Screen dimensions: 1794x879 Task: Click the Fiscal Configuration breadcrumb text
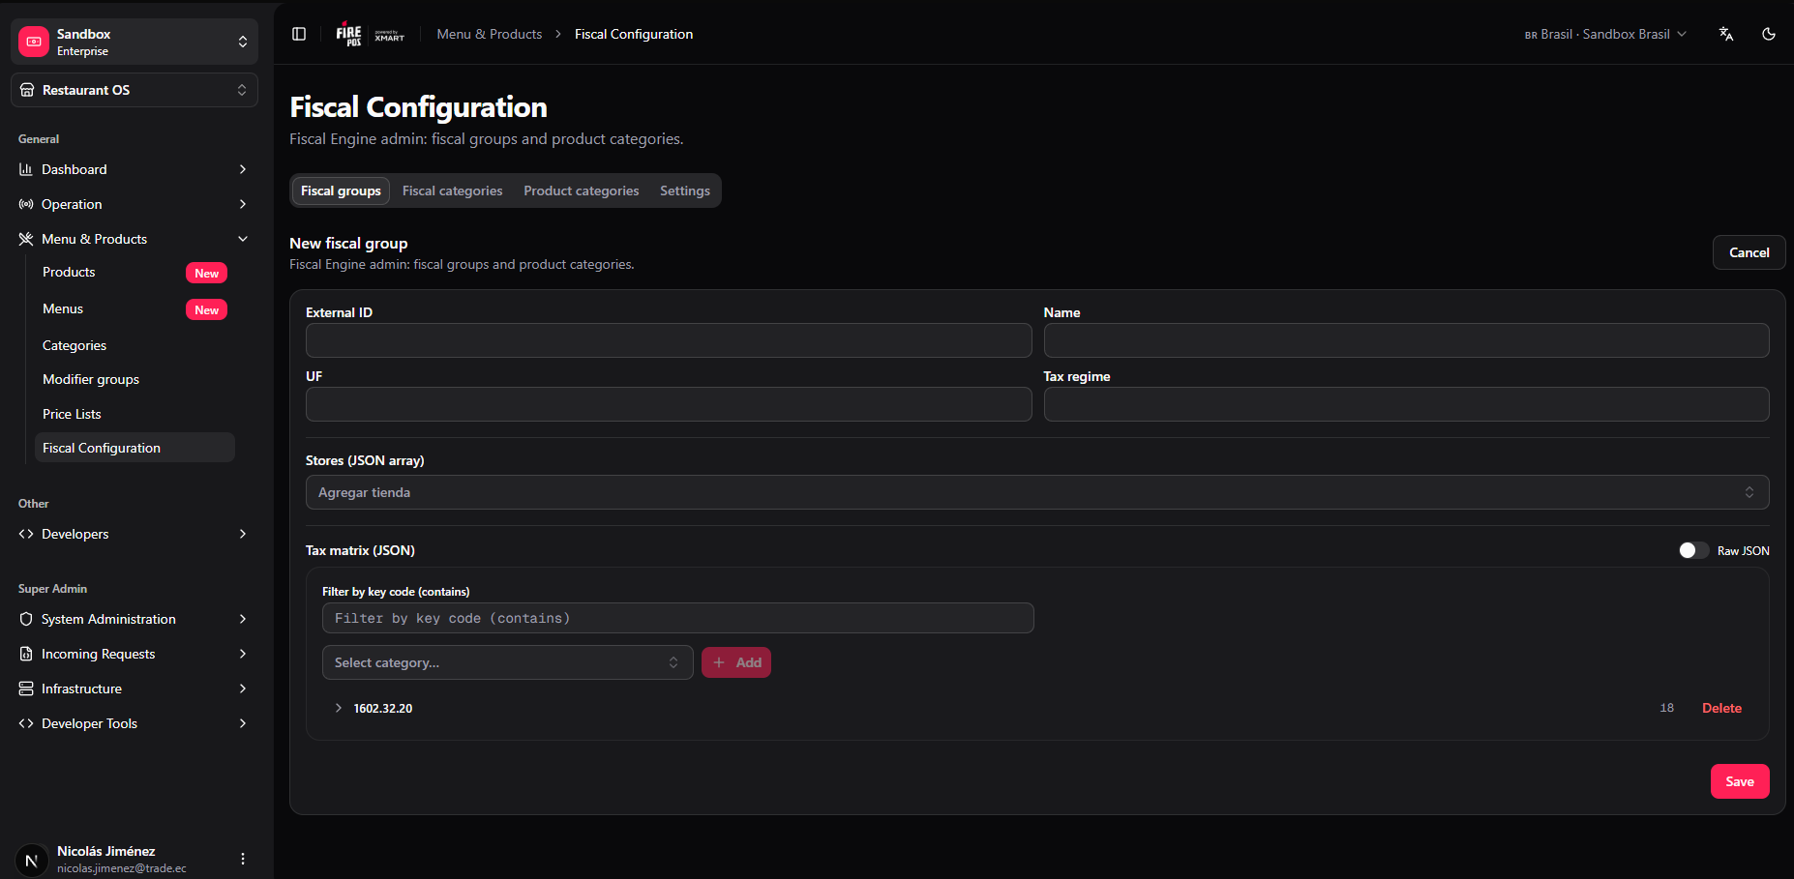click(x=634, y=34)
